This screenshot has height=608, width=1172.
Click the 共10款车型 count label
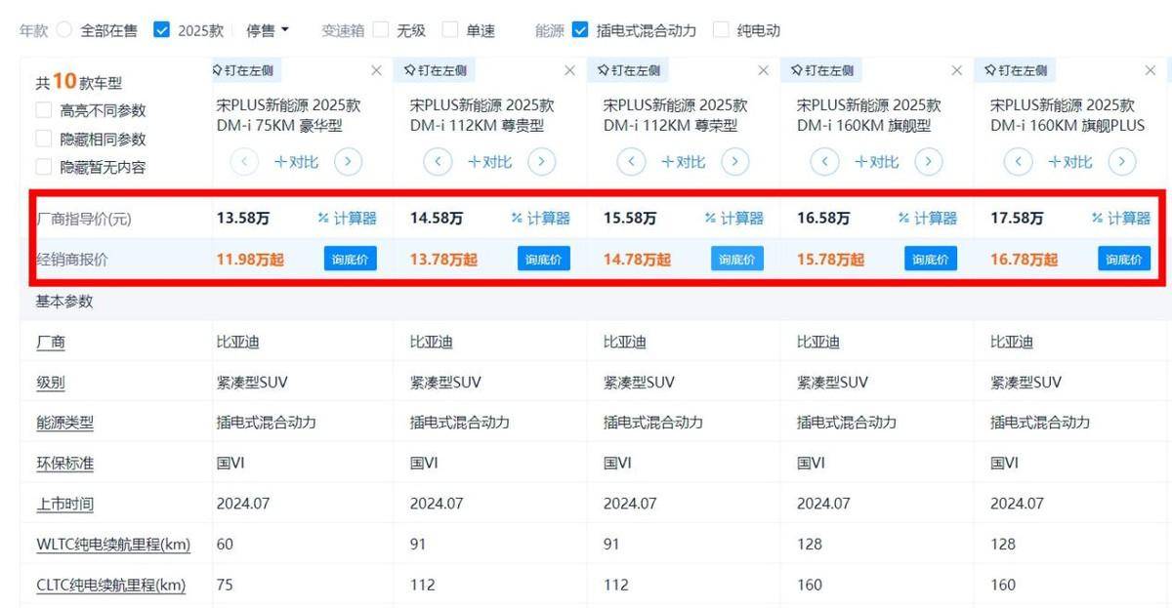(x=79, y=82)
